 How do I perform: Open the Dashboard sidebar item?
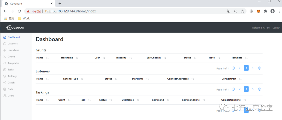pyautogui.click(x=12, y=37)
